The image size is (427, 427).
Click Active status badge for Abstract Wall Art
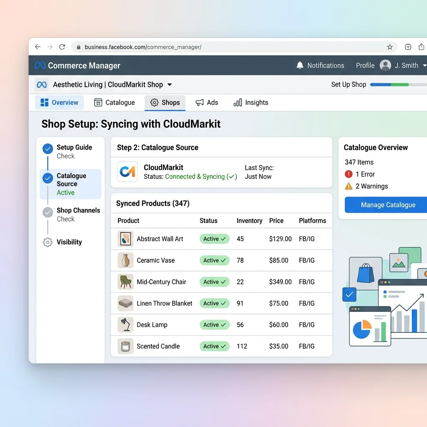click(x=215, y=239)
